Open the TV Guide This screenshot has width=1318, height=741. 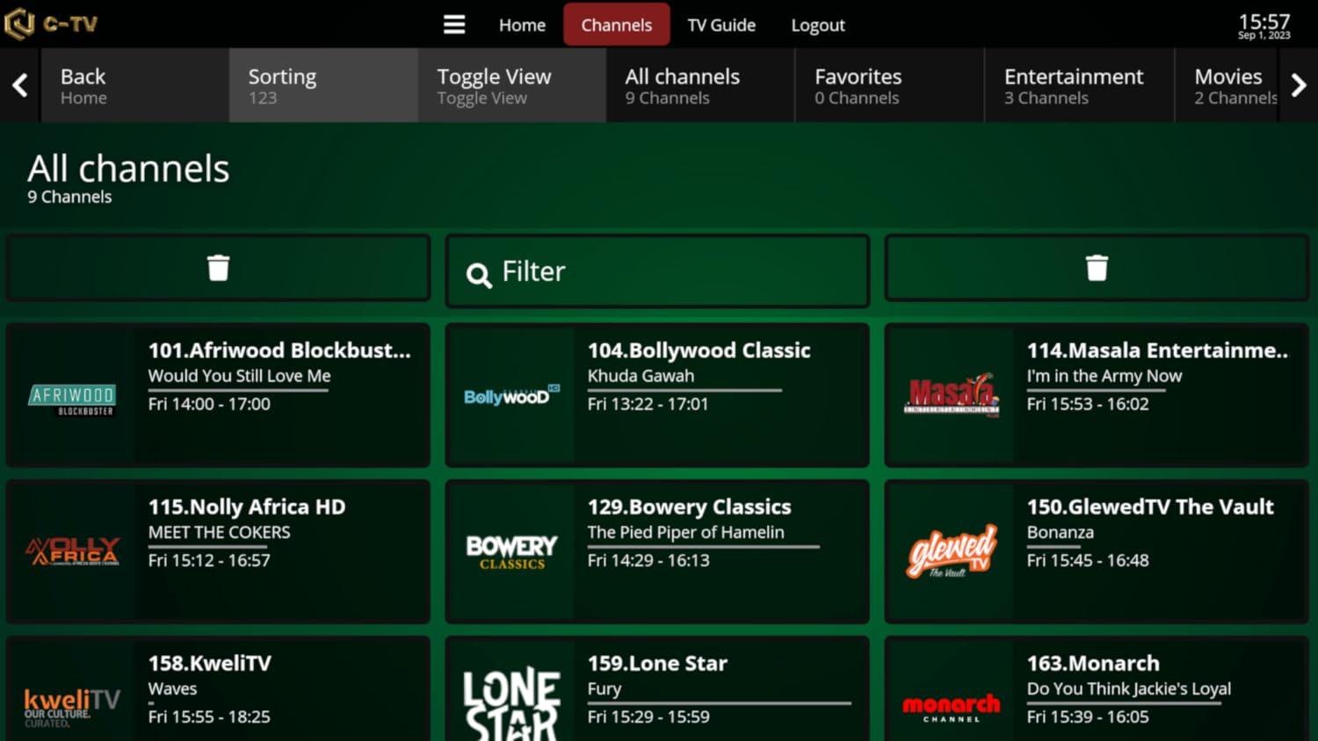[x=721, y=25]
